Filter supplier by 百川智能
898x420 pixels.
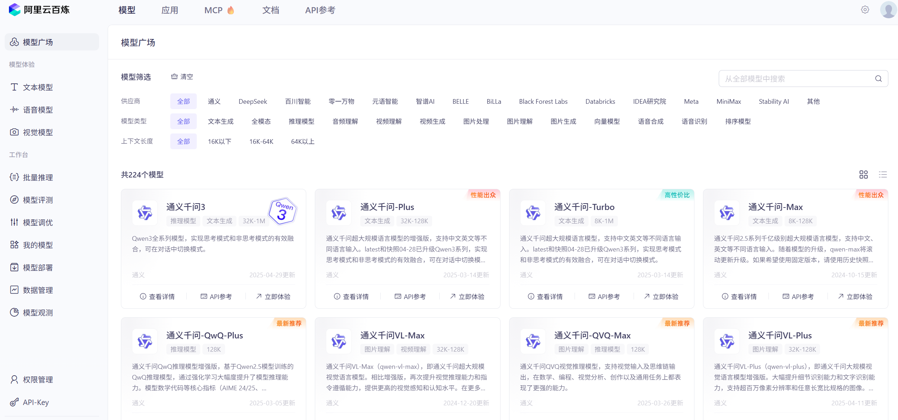coord(298,101)
